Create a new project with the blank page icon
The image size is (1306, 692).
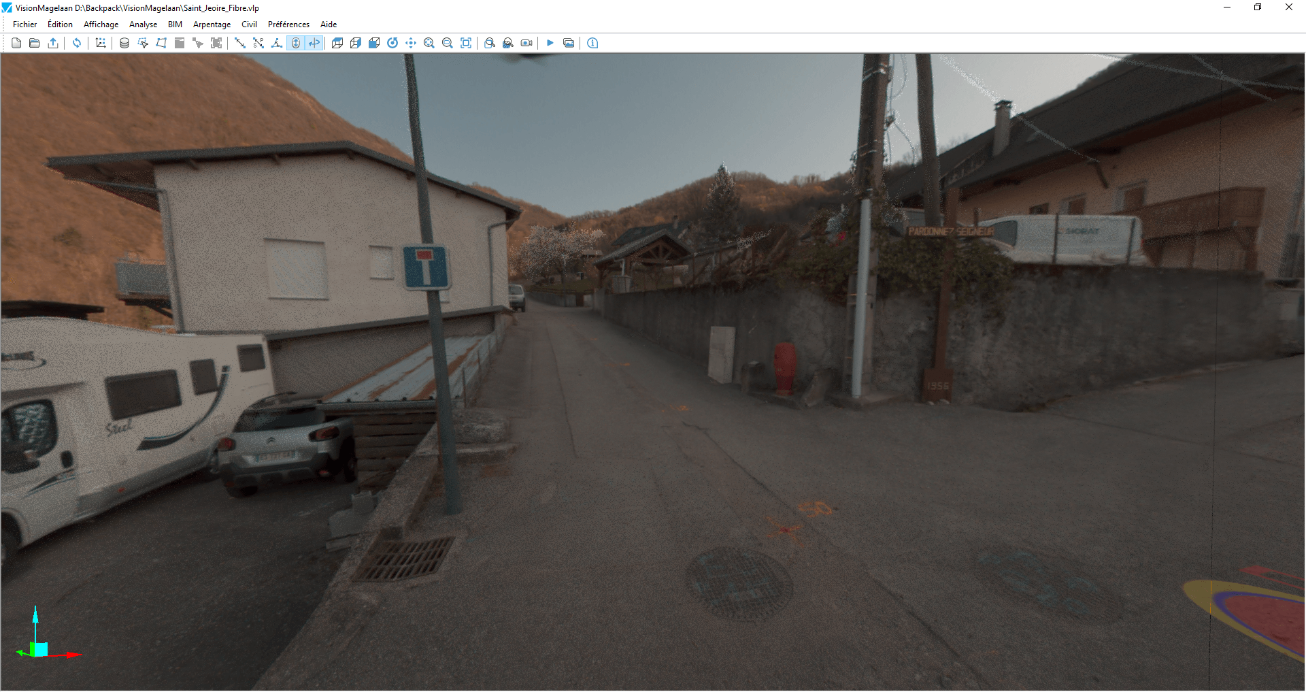16,43
